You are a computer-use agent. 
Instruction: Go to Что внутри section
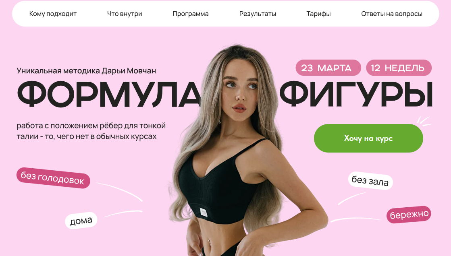point(125,14)
